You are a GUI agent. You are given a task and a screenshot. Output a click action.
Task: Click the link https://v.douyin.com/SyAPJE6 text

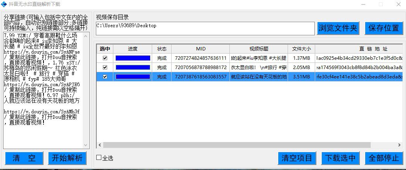click(x=42, y=84)
